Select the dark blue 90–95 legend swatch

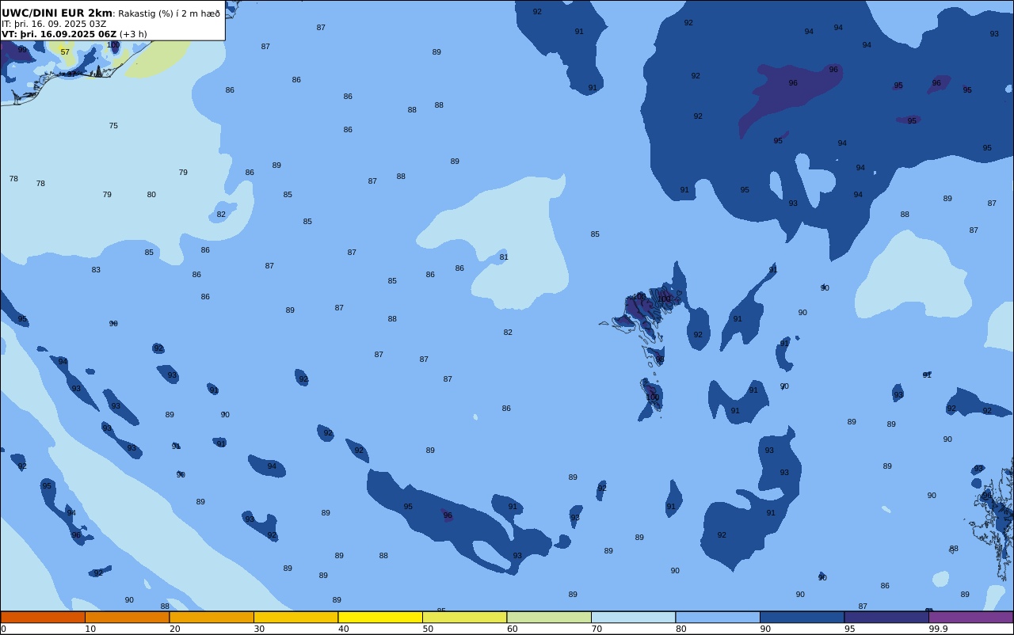pos(802,617)
